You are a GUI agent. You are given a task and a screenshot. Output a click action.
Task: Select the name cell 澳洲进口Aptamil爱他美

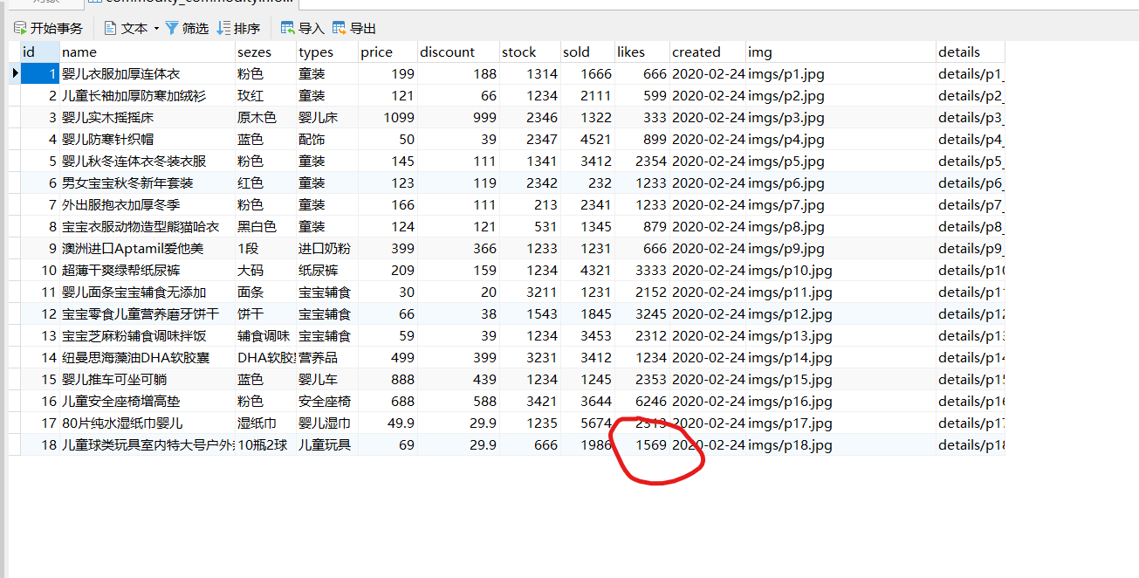pos(147,249)
